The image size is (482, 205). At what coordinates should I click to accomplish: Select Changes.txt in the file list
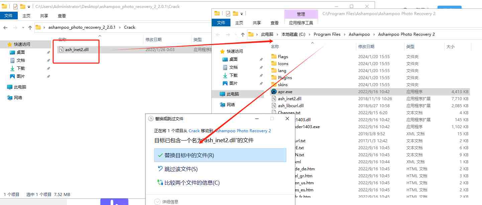290,112
